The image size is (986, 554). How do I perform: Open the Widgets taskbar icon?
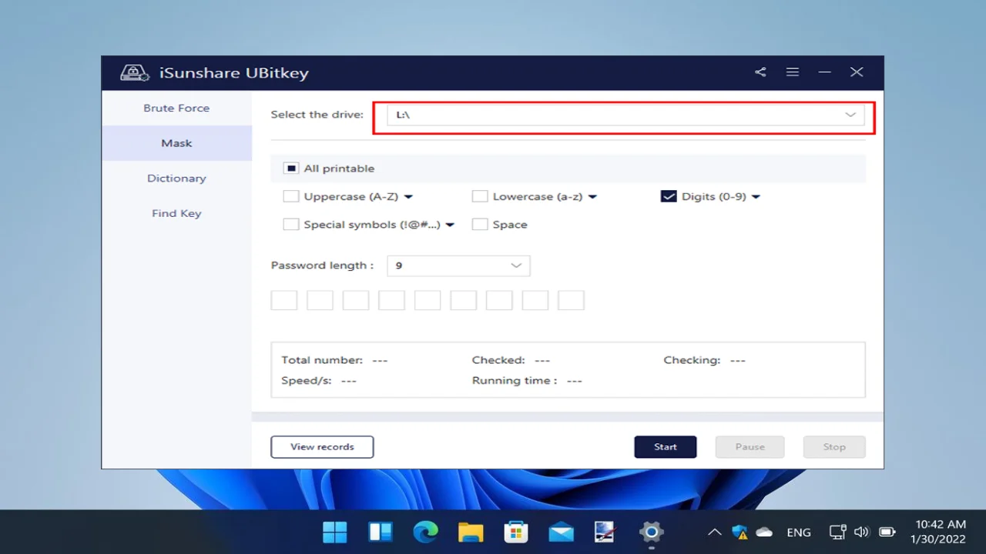pos(381,532)
